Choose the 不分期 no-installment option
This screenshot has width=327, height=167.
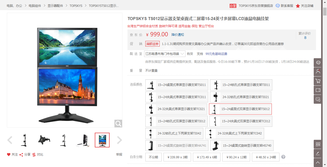[x=154, y=157]
